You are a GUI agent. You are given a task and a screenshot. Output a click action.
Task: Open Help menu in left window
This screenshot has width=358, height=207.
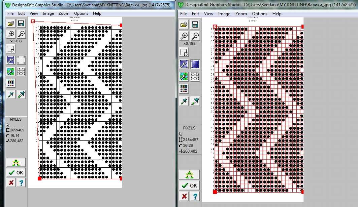[97, 13]
